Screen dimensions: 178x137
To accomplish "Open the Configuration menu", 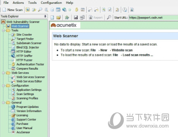I will click(51, 3).
